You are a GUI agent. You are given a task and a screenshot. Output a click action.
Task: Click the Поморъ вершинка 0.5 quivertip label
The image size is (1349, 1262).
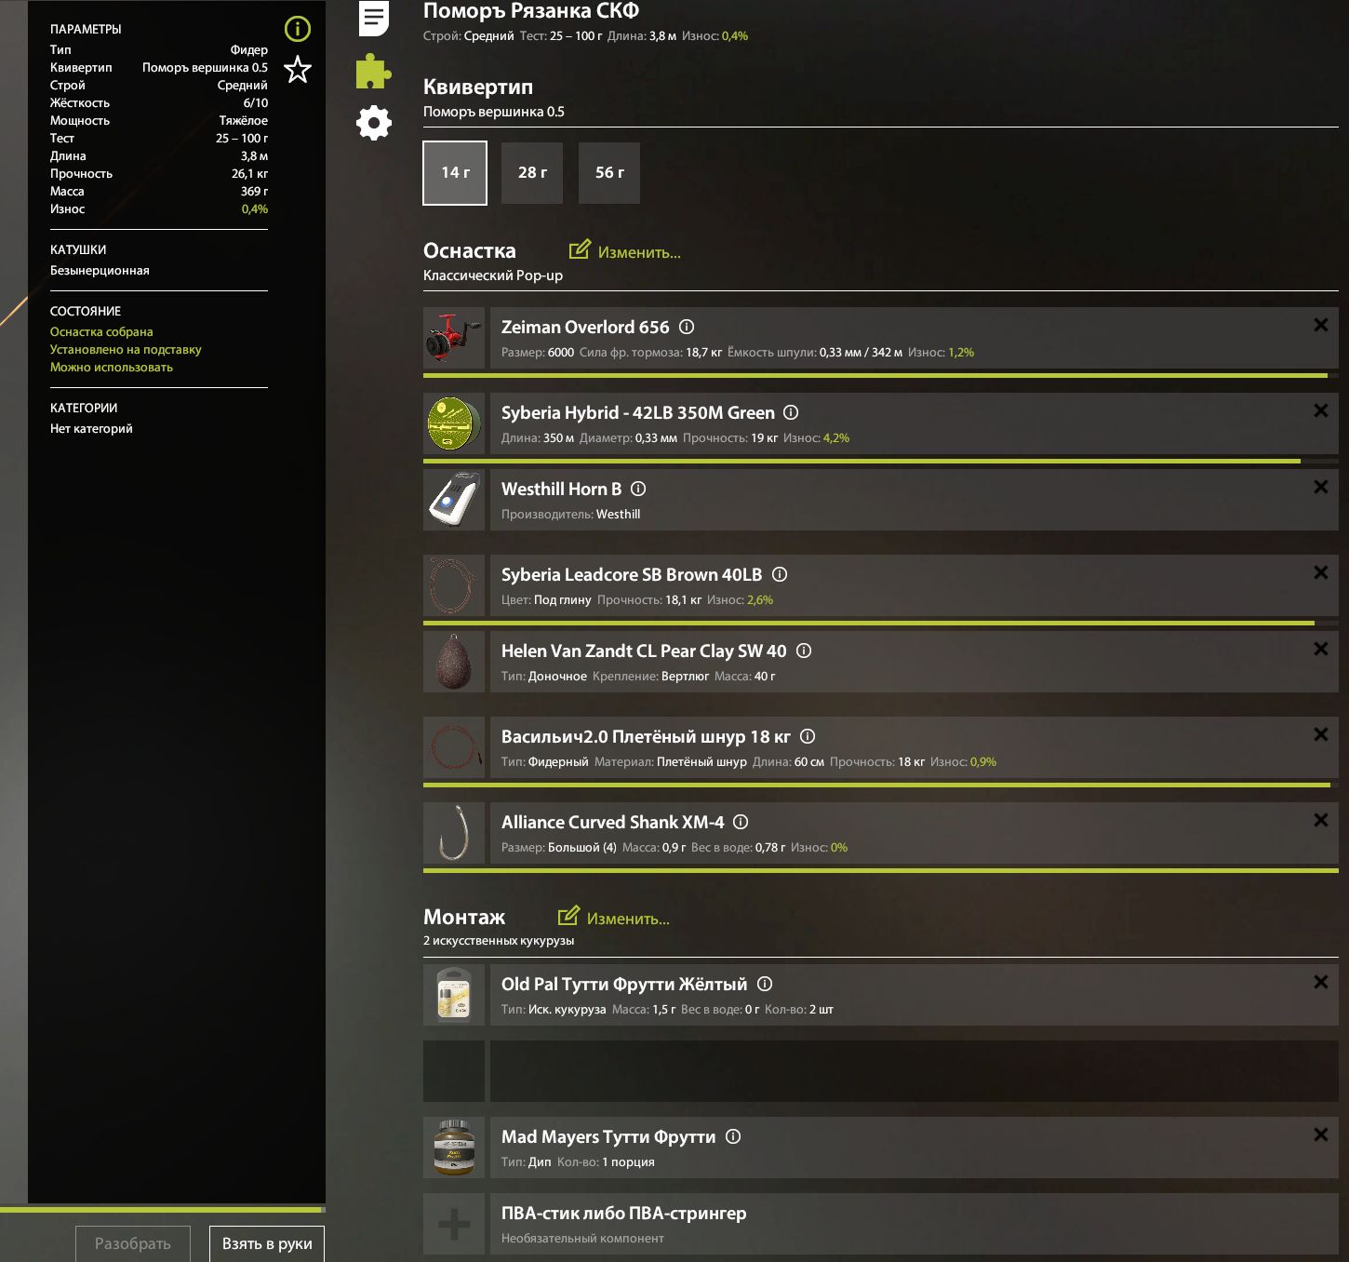coord(494,112)
